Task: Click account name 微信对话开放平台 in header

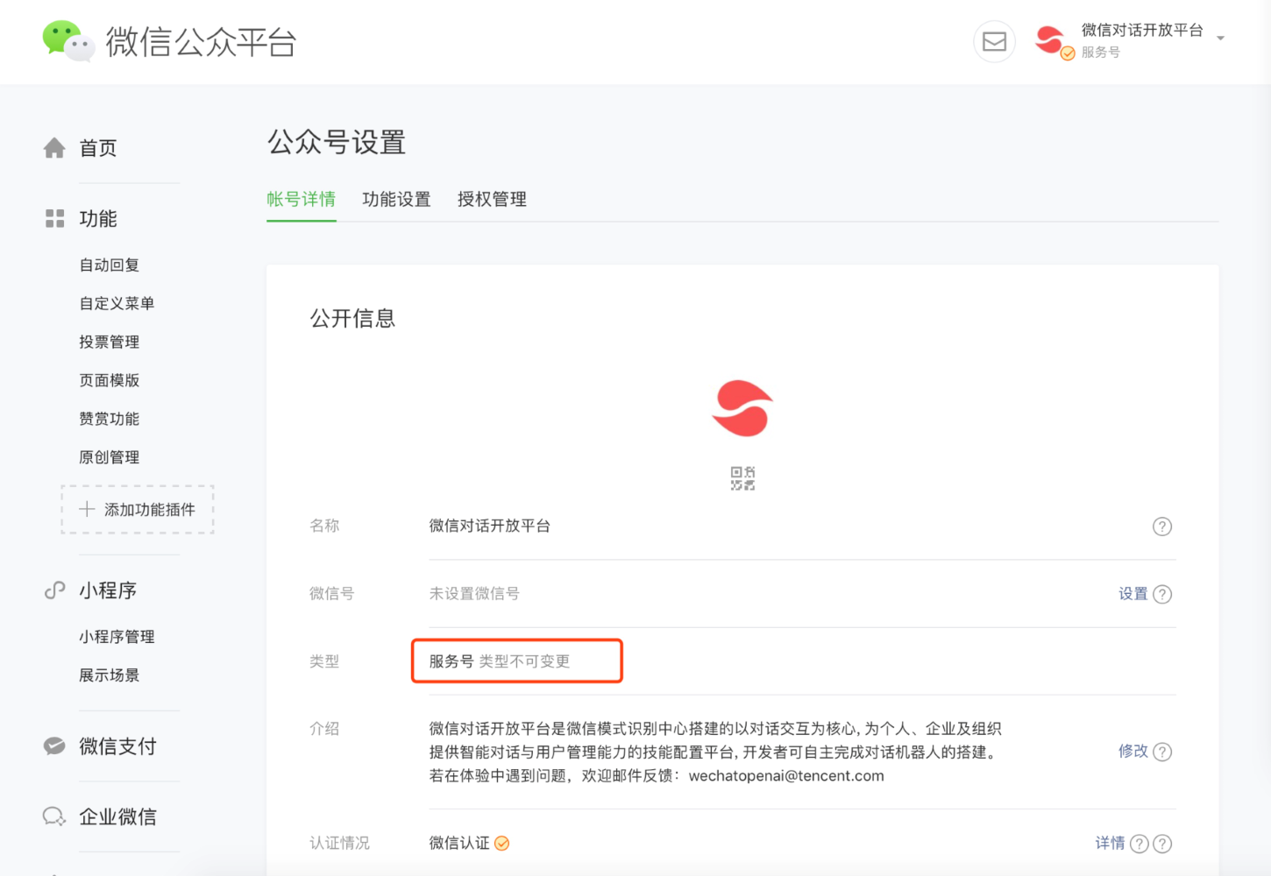Action: (1142, 31)
